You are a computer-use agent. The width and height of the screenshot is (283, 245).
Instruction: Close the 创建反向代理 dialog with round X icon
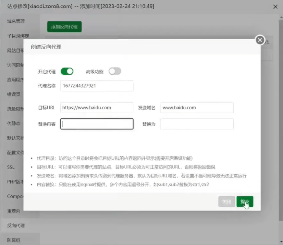click(x=260, y=40)
